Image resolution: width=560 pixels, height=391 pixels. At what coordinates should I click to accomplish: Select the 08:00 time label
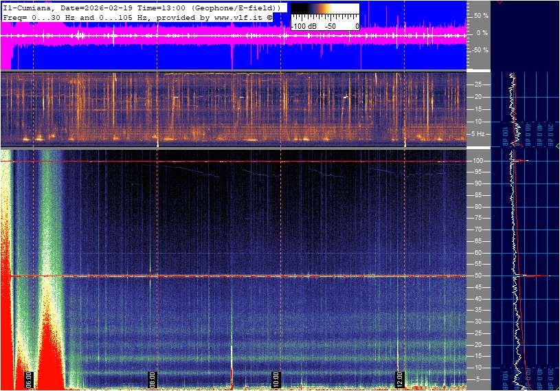[153, 376]
